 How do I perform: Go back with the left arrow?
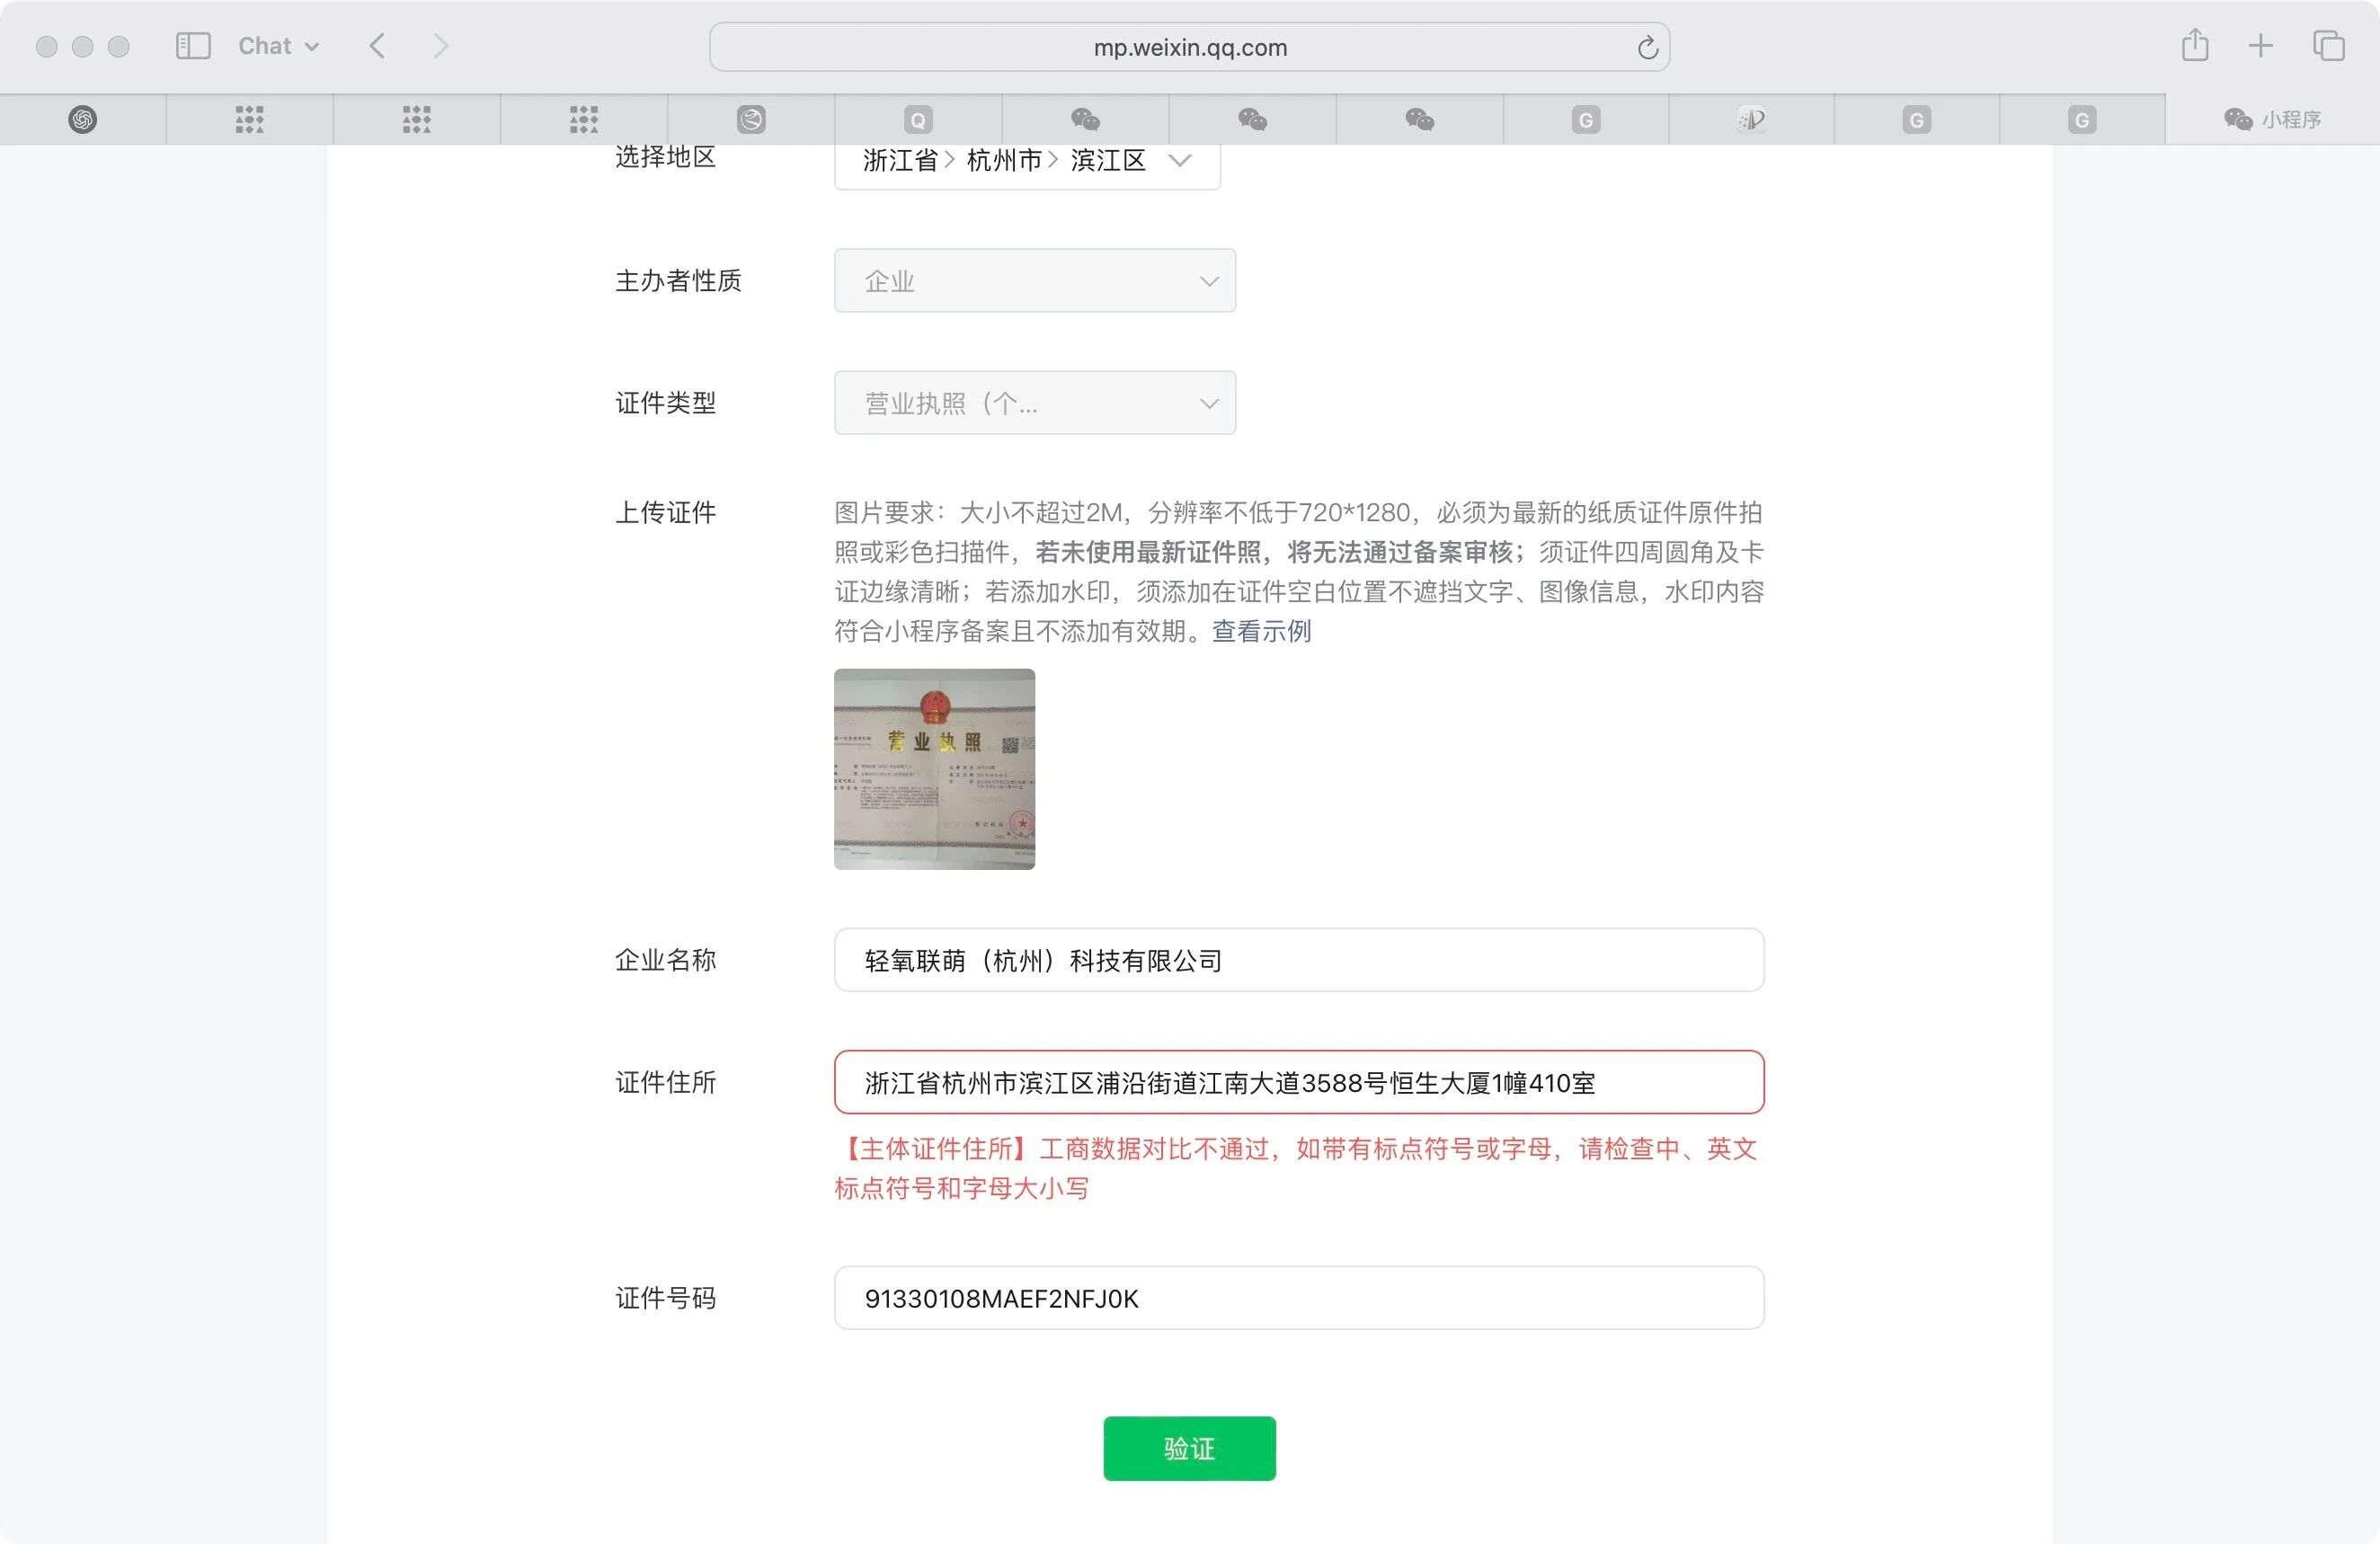377,46
